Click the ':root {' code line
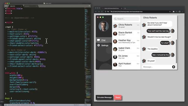Screen dimensions: 188x106 coord(9,27)
